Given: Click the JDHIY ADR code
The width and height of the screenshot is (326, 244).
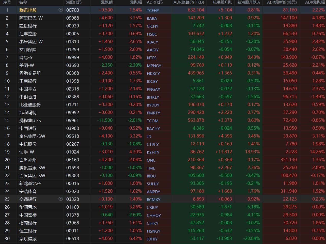Looking at the screenshot, I should coord(152,239).
